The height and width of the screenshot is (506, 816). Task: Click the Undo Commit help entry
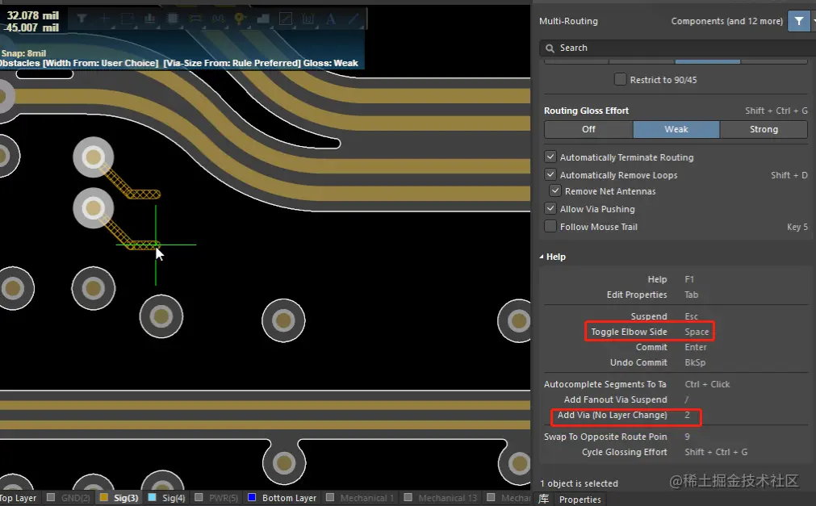point(657,362)
